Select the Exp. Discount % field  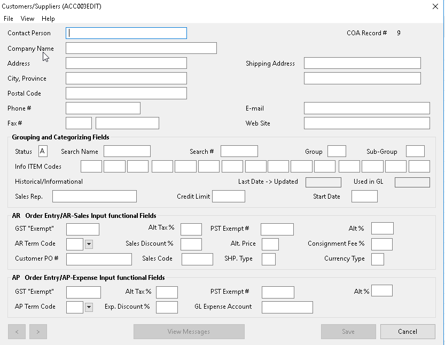(167, 307)
